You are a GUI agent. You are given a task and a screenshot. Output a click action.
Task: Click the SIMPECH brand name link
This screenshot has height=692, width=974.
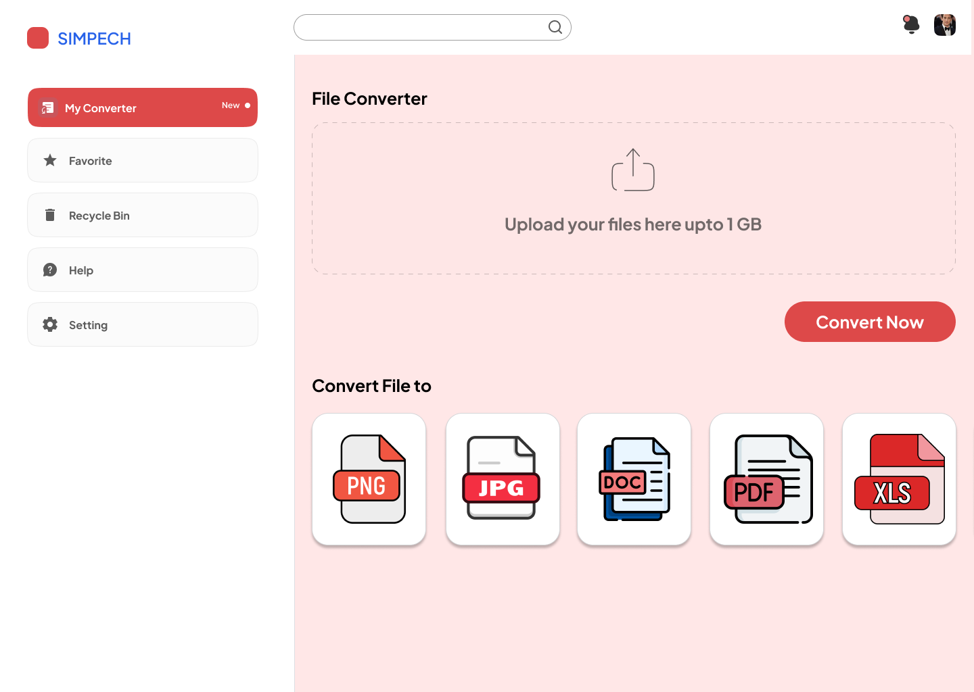94,39
